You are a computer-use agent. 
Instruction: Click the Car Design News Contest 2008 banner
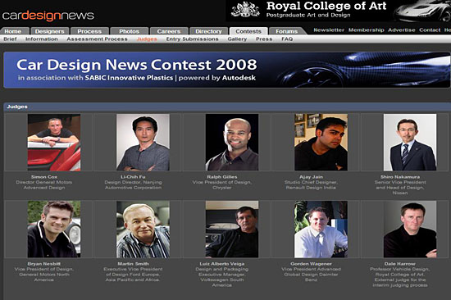226,70
